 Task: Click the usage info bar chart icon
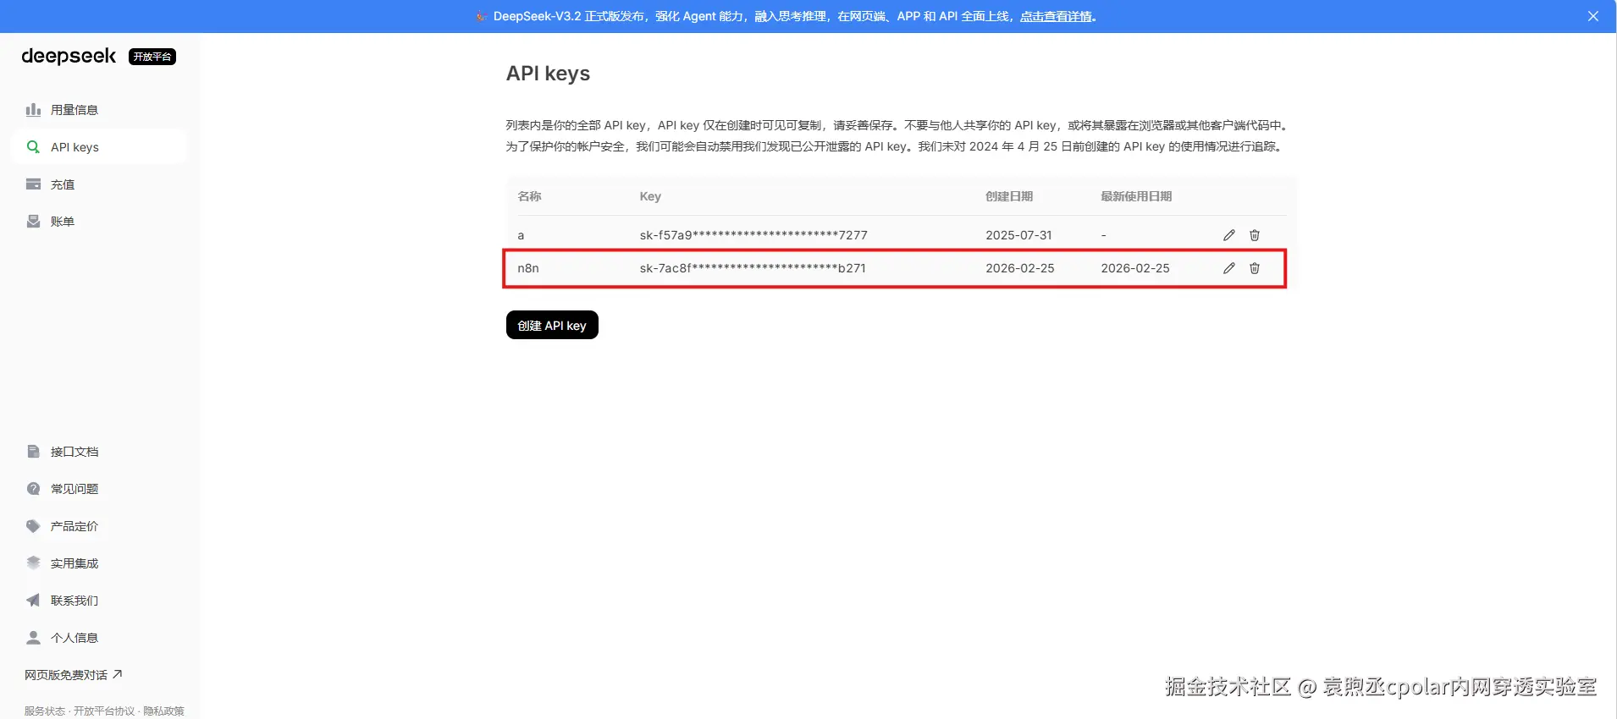[x=33, y=110]
